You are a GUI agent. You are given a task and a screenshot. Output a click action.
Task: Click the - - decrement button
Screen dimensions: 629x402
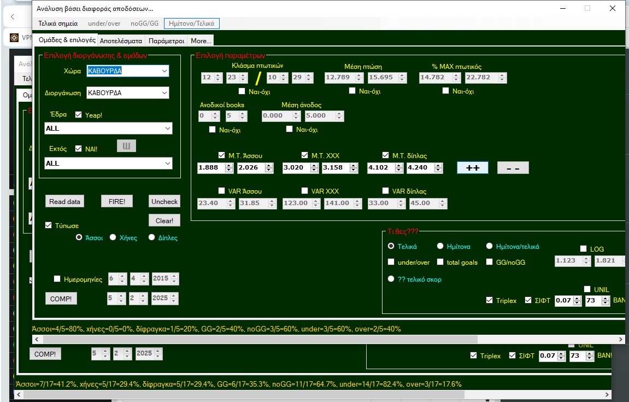coord(513,168)
